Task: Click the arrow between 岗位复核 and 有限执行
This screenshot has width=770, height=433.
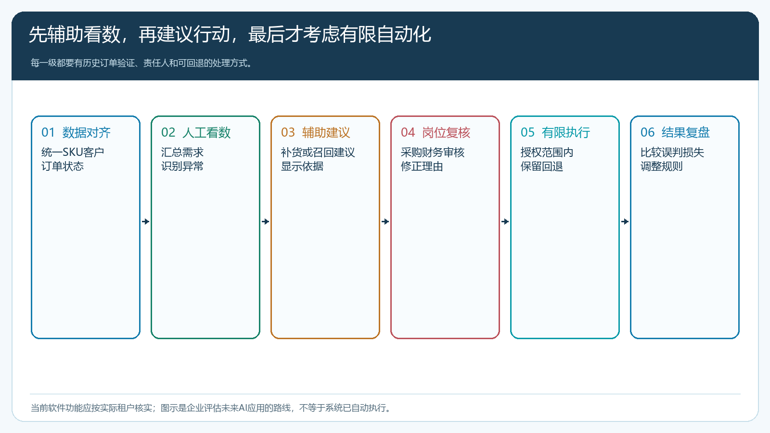Action: [505, 221]
